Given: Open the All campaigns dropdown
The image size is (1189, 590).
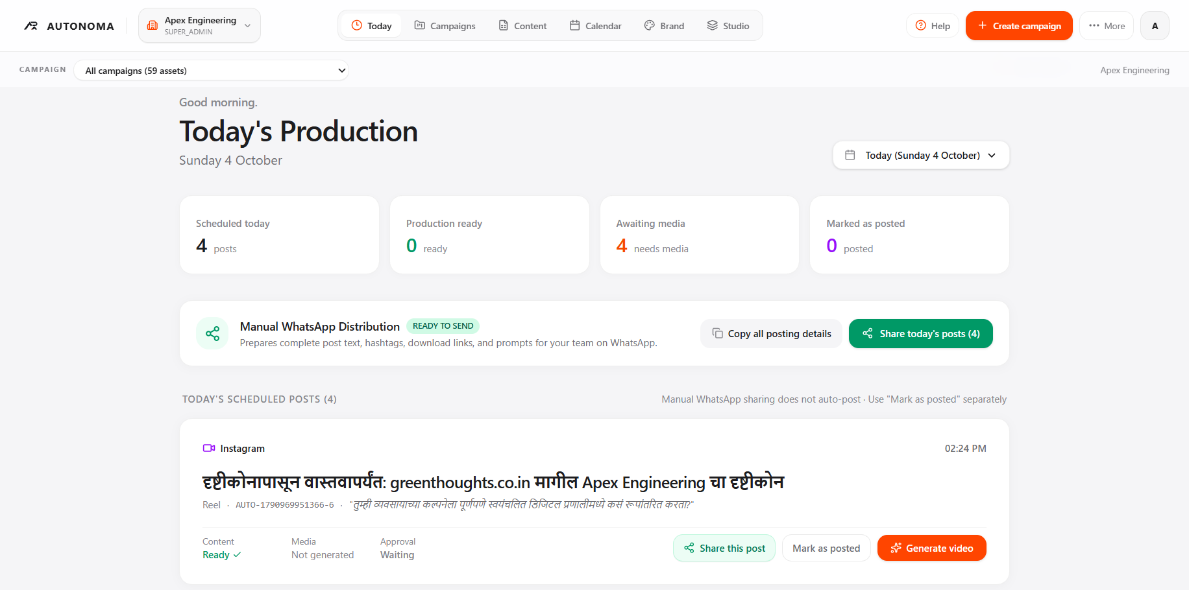Looking at the screenshot, I should (212, 70).
